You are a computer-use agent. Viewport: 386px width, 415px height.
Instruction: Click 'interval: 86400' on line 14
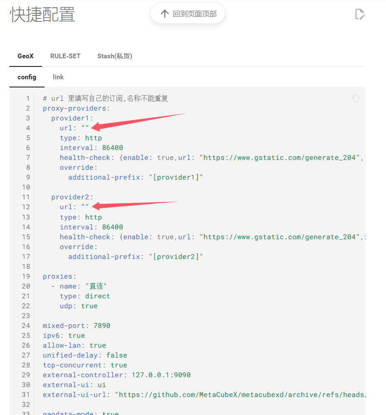click(x=91, y=227)
